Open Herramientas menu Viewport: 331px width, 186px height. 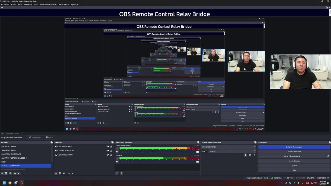[x=64, y=4]
